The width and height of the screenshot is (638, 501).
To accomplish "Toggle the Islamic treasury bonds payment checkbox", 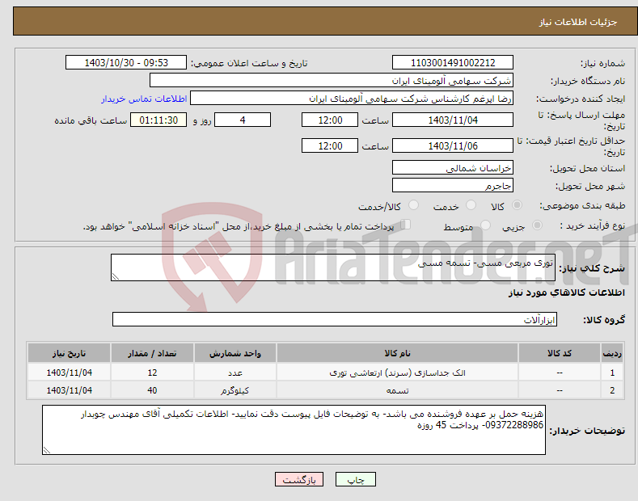I will pos(406,225).
